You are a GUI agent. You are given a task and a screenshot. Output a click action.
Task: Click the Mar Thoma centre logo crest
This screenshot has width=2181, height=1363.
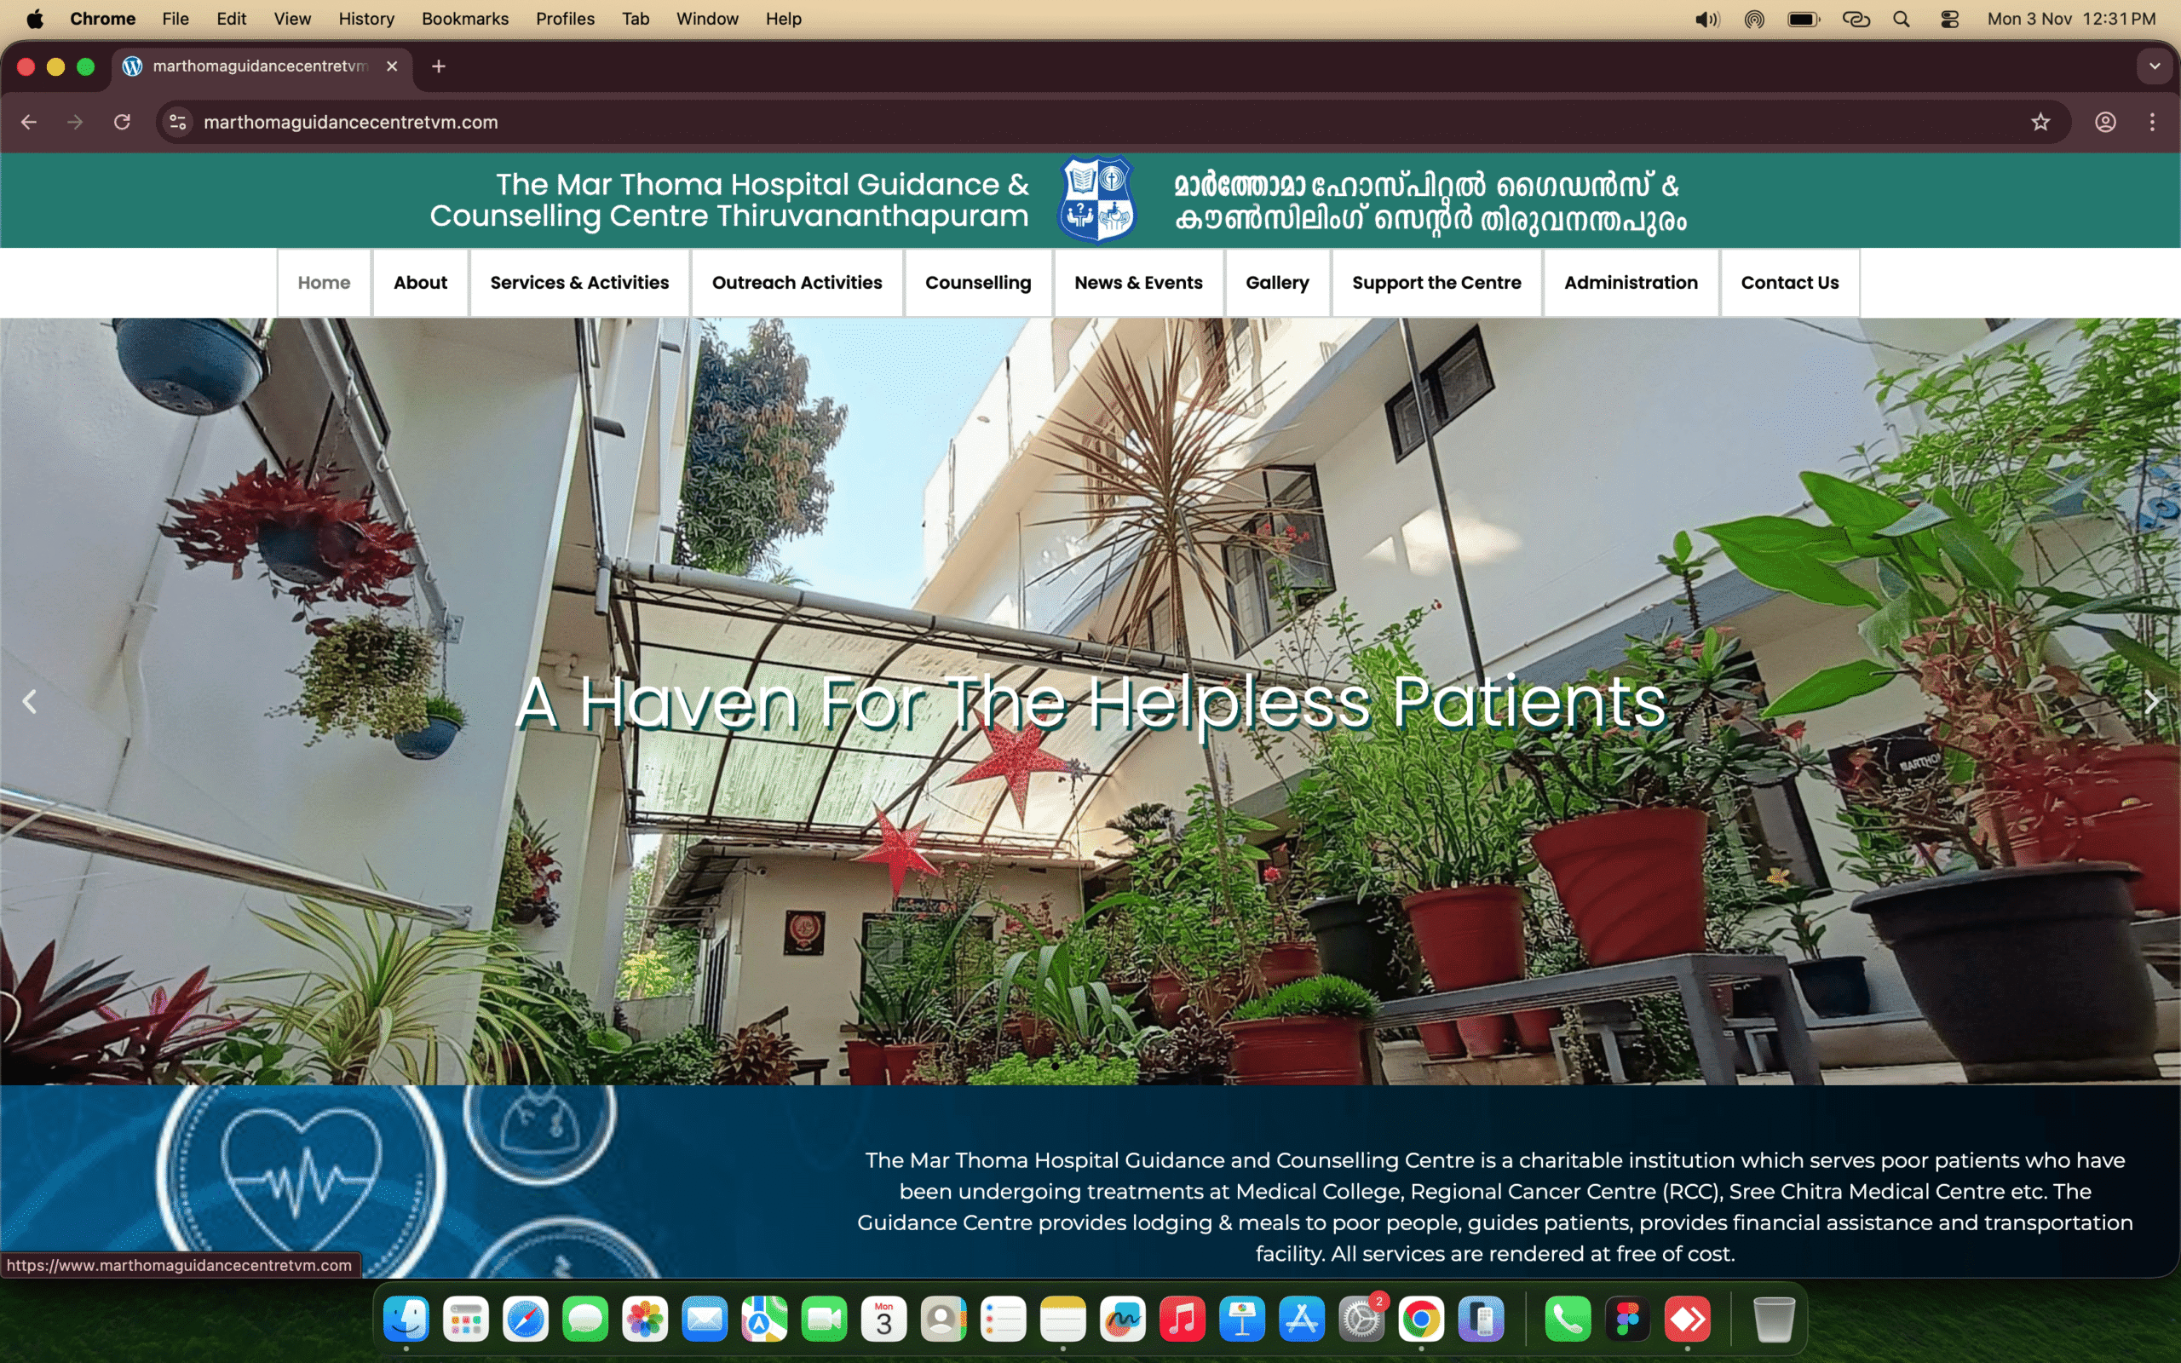(x=1096, y=199)
